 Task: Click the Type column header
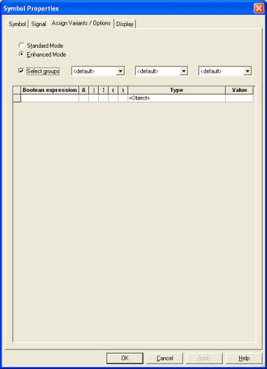[177, 90]
